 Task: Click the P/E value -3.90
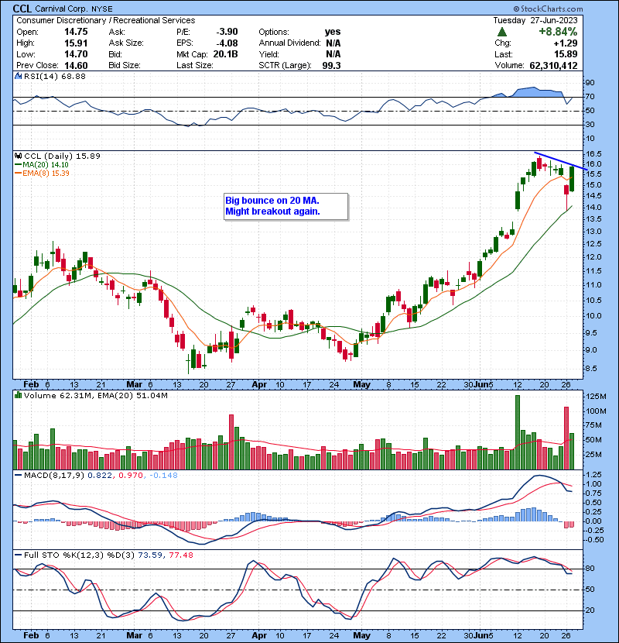click(x=227, y=32)
